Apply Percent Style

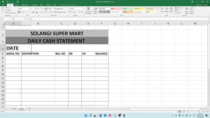74,12
